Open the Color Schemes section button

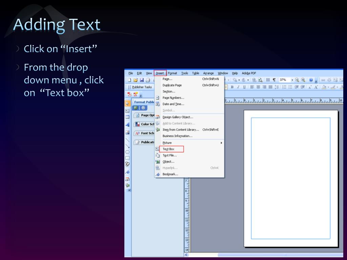click(144, 124)
